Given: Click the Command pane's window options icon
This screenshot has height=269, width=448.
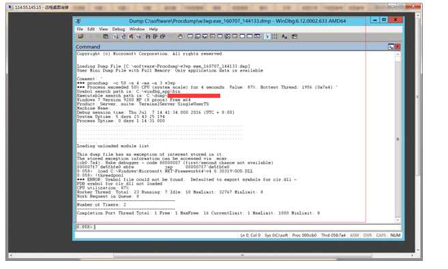Looking at the screenshot, I should click(391, 46).
